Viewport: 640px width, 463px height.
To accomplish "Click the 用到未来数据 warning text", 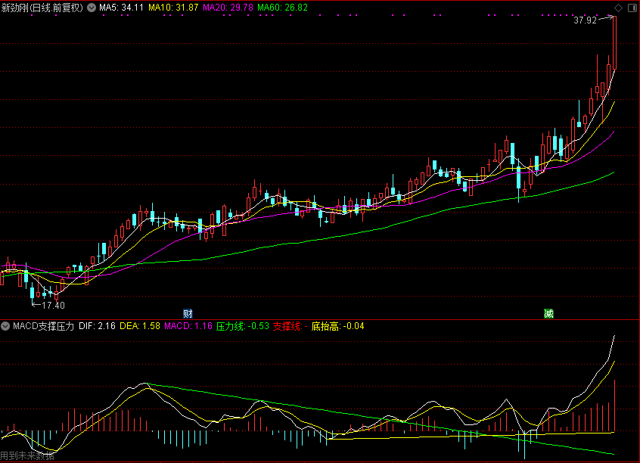I will (27, 456).
